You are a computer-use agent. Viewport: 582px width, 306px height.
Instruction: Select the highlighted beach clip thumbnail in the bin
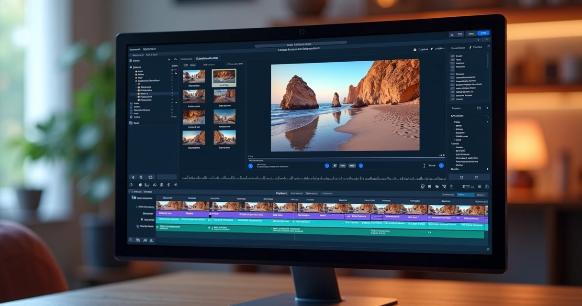(x=224, y=78)
